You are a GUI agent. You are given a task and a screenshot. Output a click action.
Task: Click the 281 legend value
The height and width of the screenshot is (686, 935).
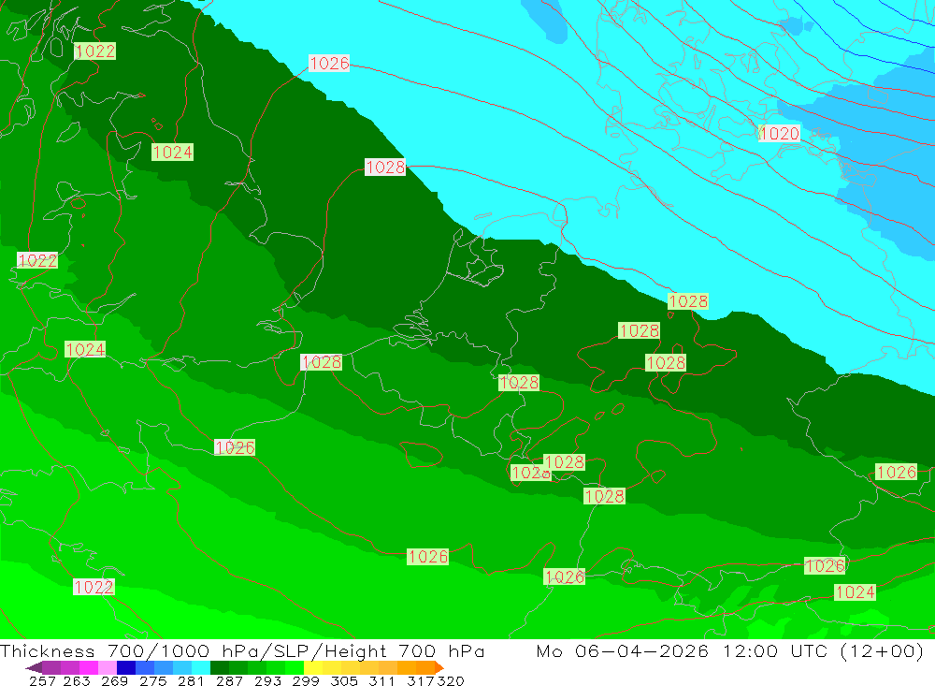(x=190, y=680)
